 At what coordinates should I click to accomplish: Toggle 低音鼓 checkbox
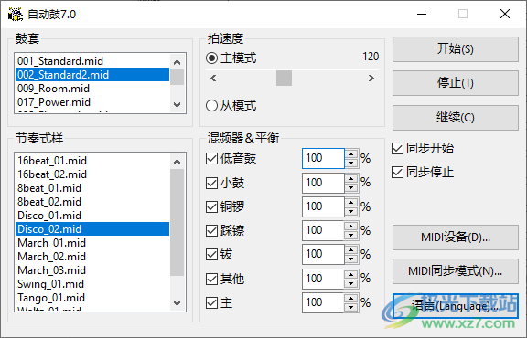point(211,158)
